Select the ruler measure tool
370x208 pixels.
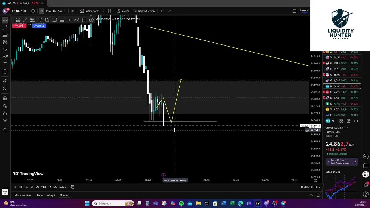(x=5, y=81)
